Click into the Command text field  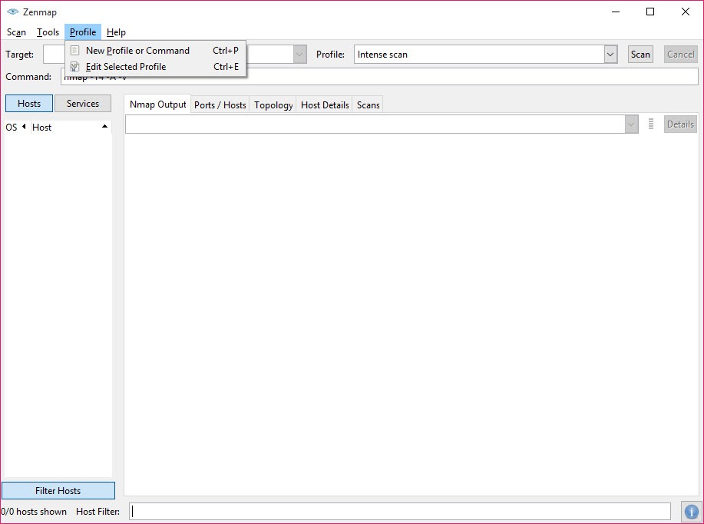379,76
